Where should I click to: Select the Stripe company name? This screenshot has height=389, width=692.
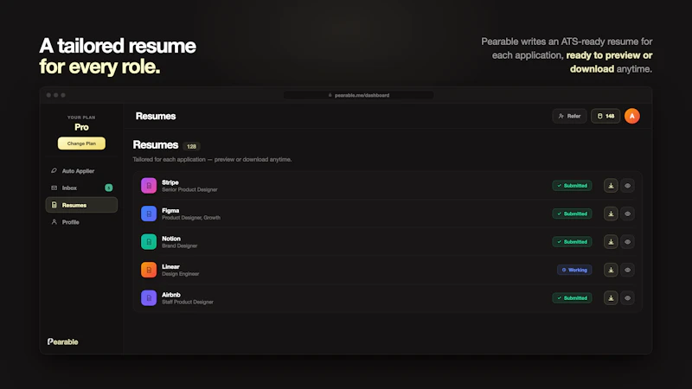coord(170,182)
